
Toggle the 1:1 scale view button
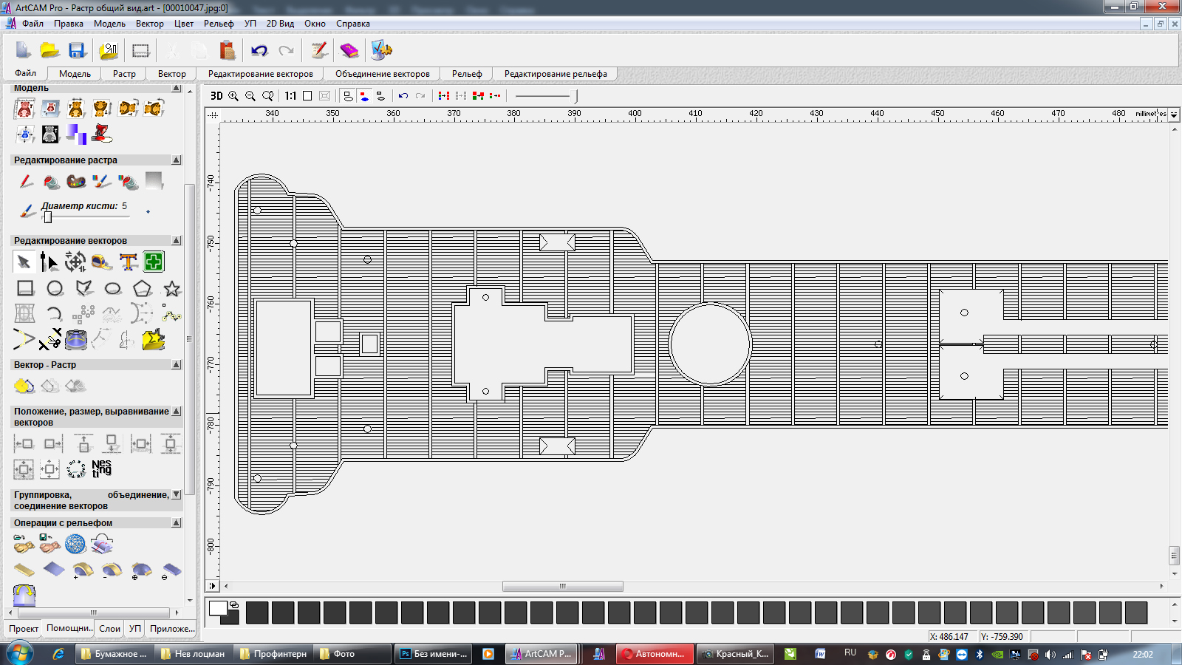[x=290, y=96]
